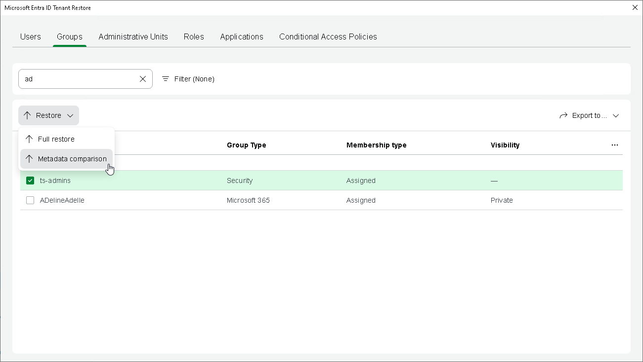Switch to the Users tab

[31, 36]
